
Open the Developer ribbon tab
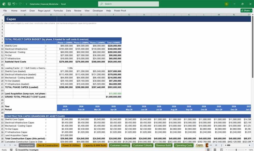coord(98,10)
